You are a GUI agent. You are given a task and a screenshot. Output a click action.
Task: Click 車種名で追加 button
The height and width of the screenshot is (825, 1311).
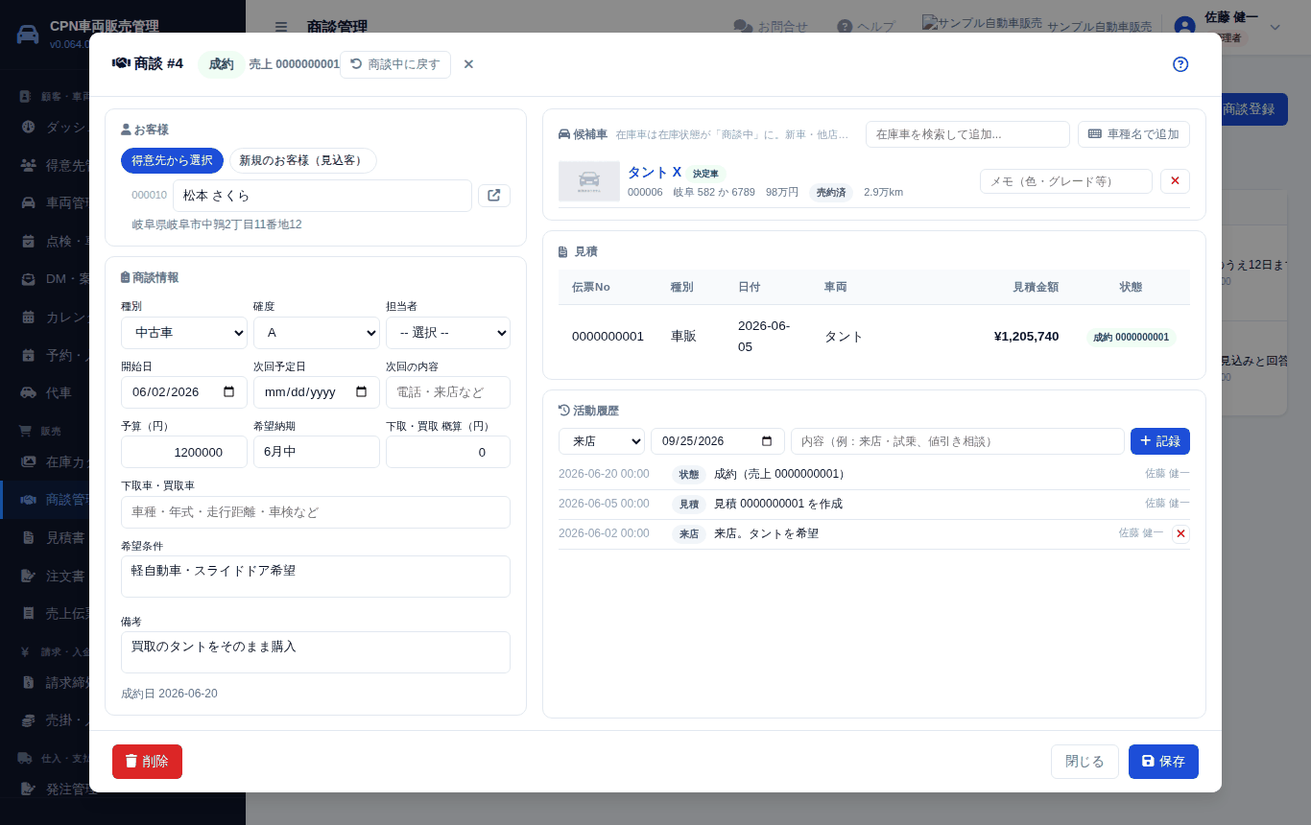[x=1133, y=134]
